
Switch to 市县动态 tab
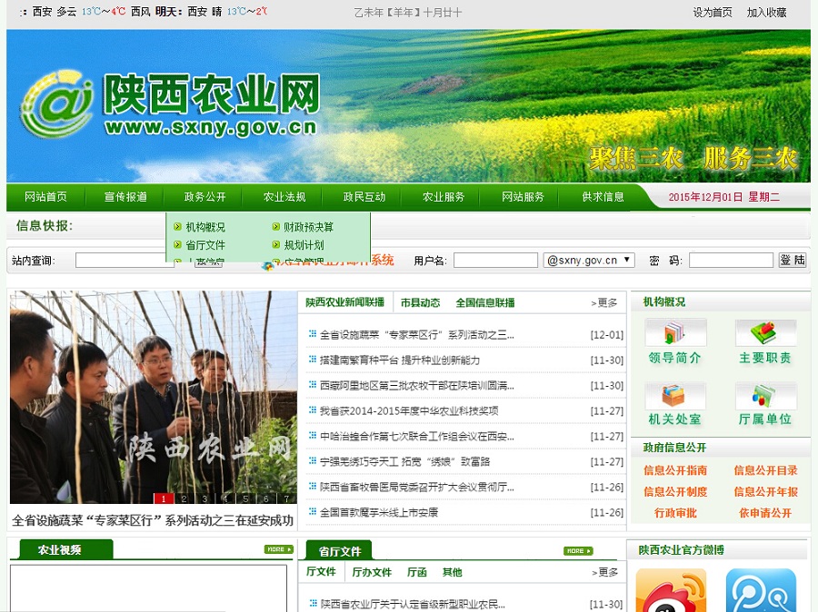(421, 302)
